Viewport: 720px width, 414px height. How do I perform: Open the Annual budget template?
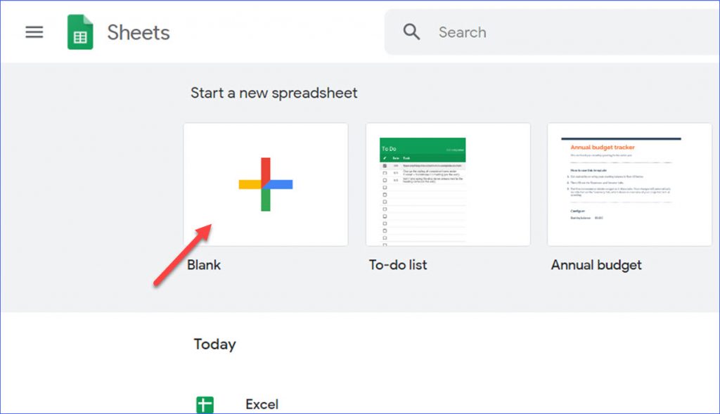629,183
